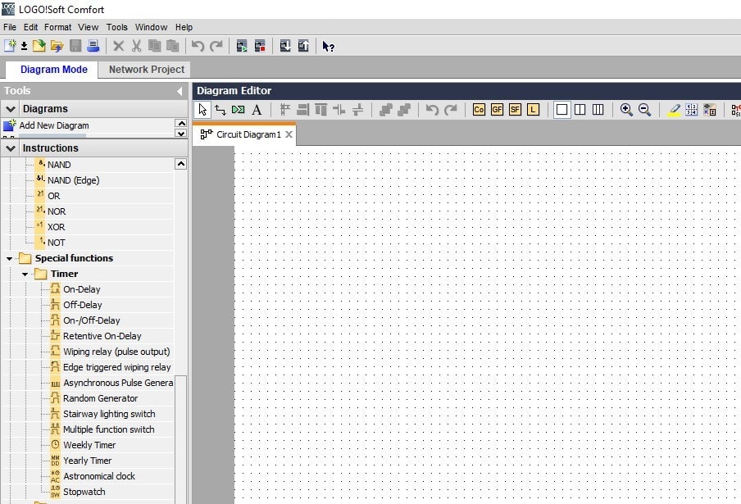Toggle the L data log button

tap(533, 110)
